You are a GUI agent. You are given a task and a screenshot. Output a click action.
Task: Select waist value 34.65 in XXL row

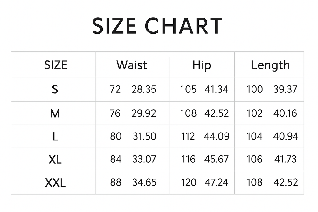[144, 182]
